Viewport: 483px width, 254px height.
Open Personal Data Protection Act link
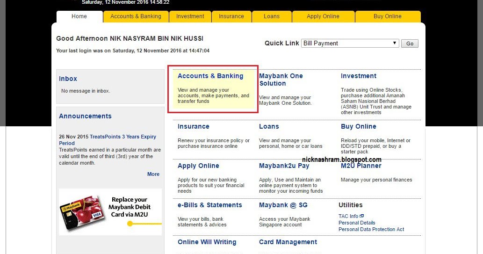pos(371,229)
